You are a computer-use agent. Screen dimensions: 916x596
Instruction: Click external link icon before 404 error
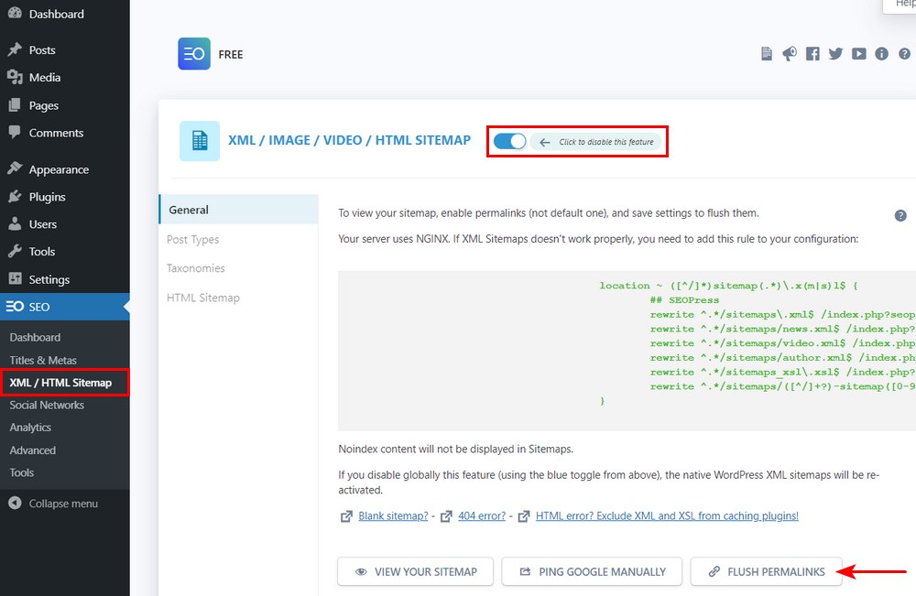click(446, 516)
